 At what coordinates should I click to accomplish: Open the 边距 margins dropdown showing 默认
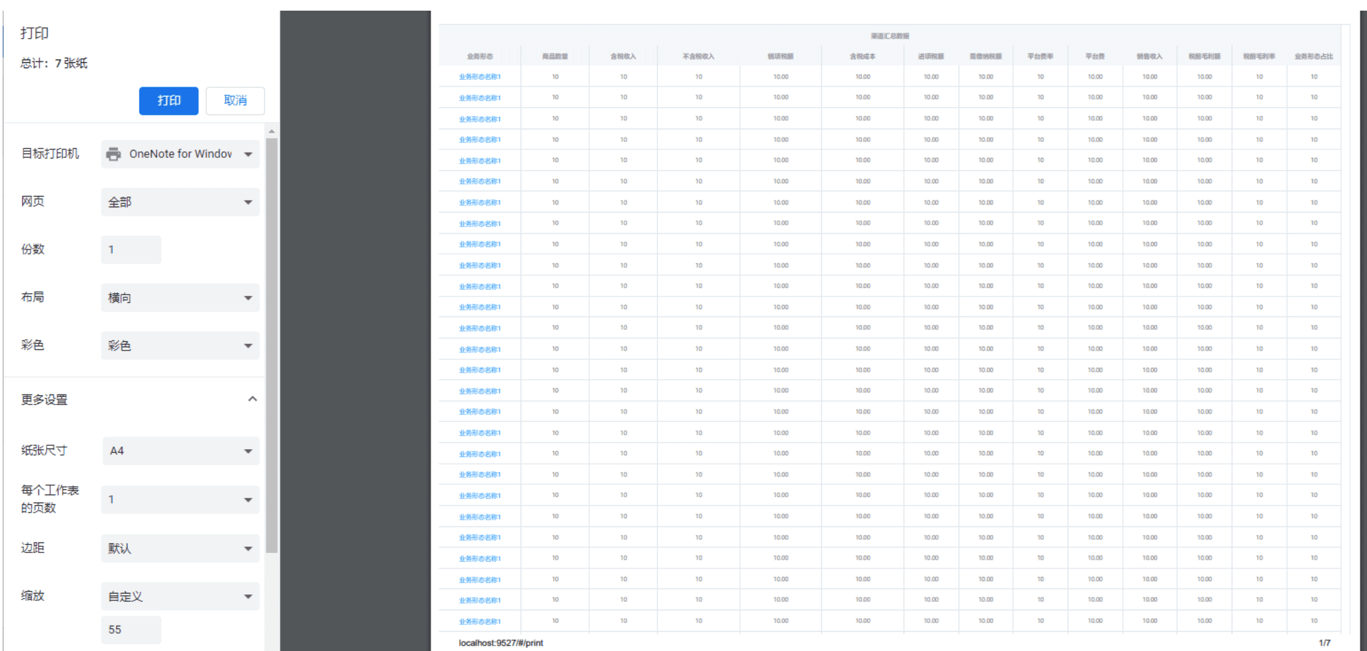click(180, 548)
